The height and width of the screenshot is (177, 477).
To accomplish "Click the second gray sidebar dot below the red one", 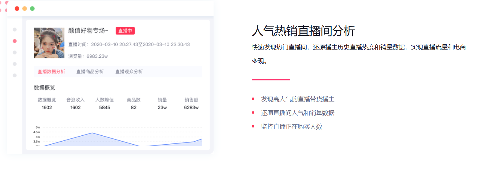I will point(15,64).
